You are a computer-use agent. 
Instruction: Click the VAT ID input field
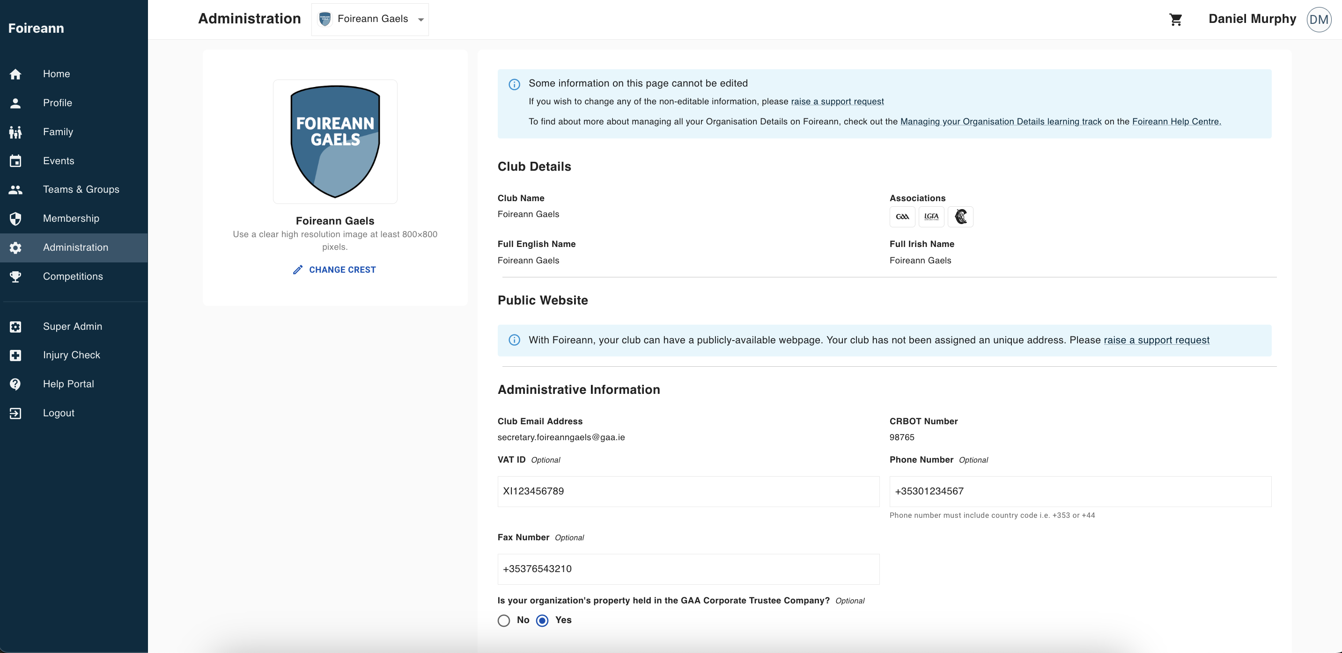(688, 492)
